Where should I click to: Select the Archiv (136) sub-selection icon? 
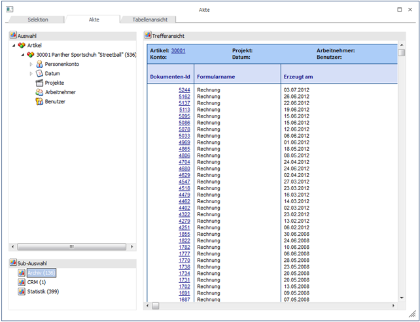click(x=22, y=272)
